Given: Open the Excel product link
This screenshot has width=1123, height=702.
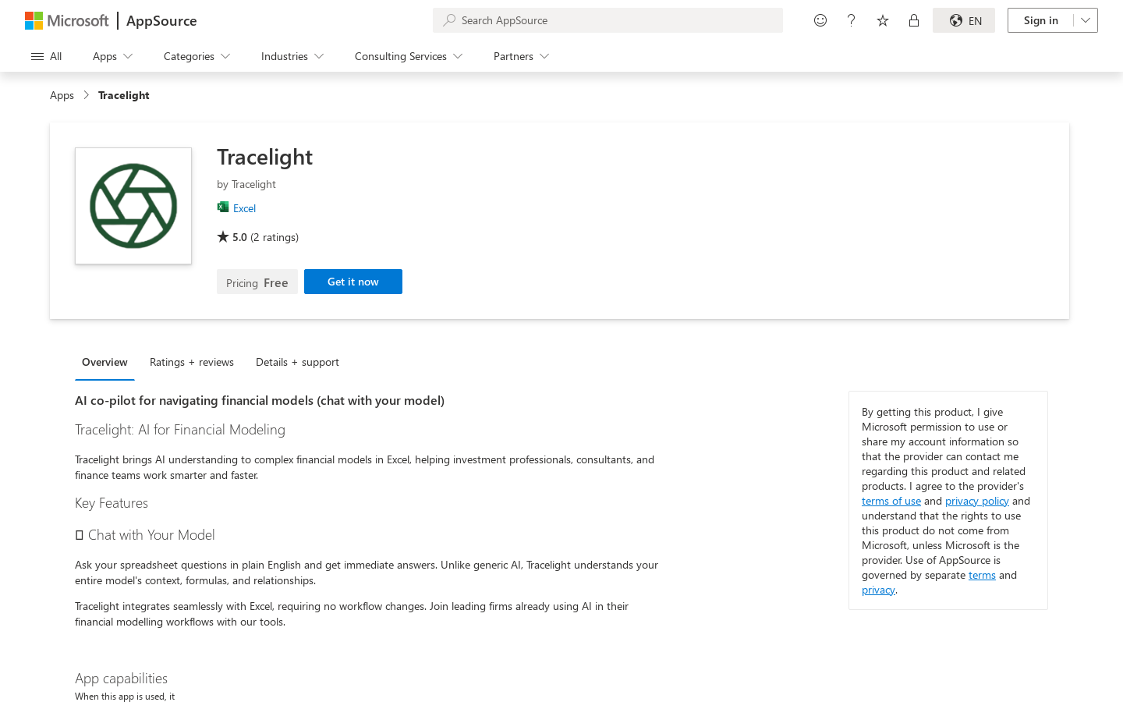Looking at the screenshot, I should click(244, 208).
